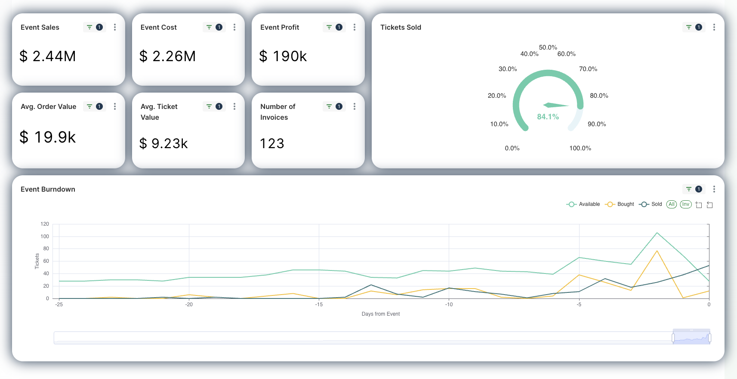
Task: Click the chart zoom reset icon
Action: pyautogui.click(x=710, y=205)
